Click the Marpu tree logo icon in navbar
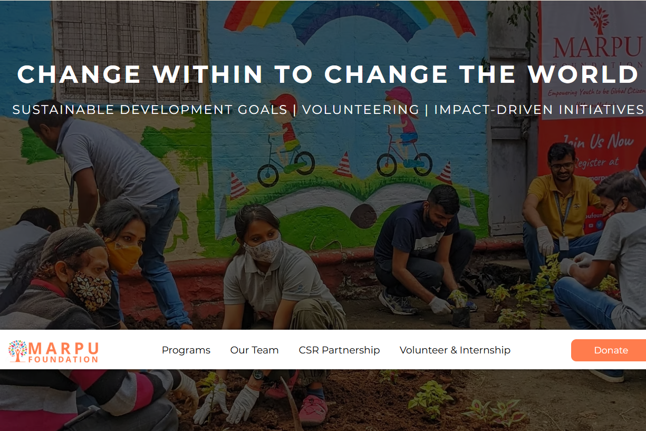The width and height of the screenshot is (646, 431). coord(18,351)
